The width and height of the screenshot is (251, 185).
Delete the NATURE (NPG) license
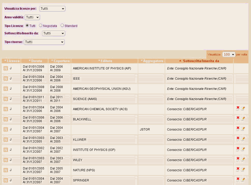[x=238, y=169]
